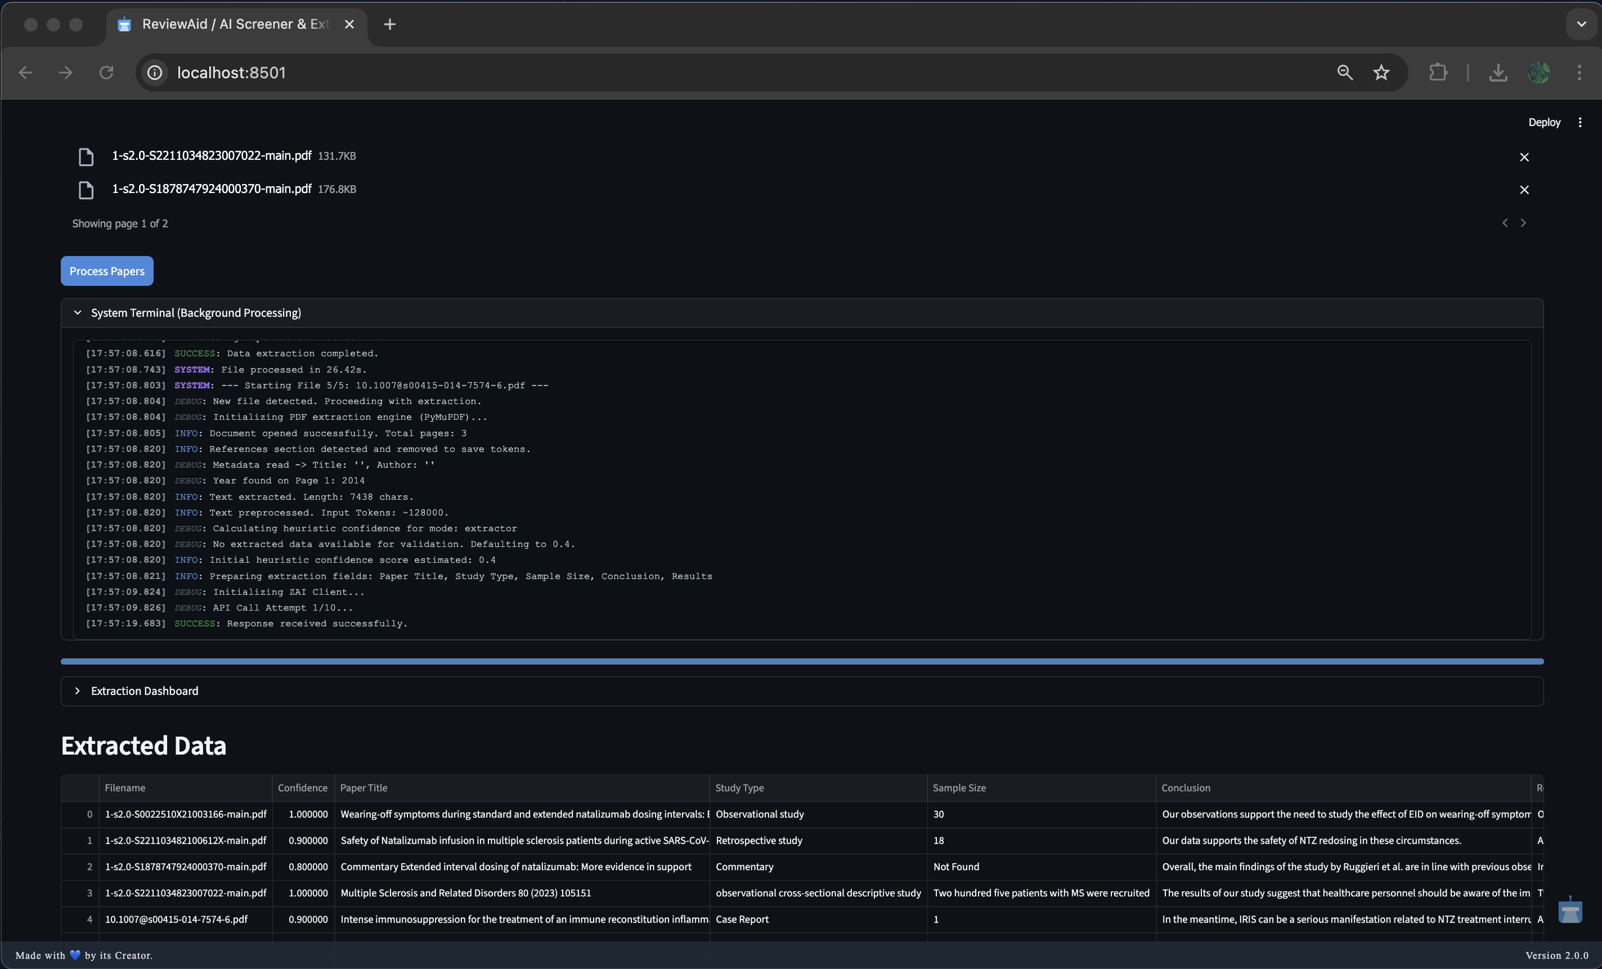Click the zoom search icon in toolbar
This screenshot has height=969, width=1602.
coord(1344,72)
